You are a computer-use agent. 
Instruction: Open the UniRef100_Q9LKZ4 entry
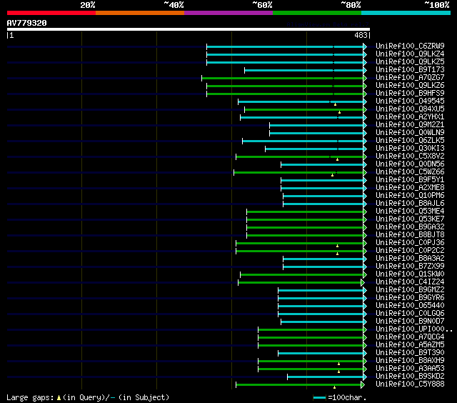[x=410, y=54]
